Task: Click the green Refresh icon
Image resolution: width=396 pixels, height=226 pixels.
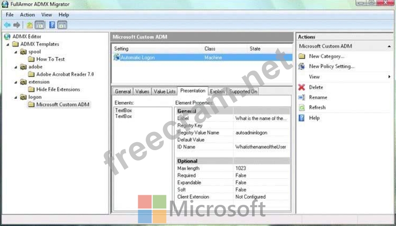Action: pyautogui.click(x=302, y=108)
